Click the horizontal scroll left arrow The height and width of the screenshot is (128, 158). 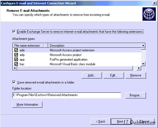15,68
